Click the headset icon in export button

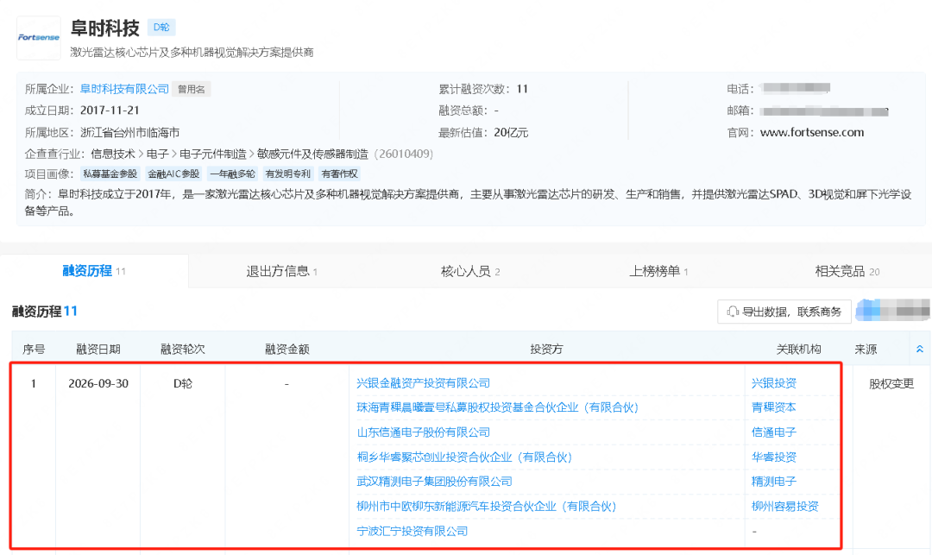(x=733, y=312)
